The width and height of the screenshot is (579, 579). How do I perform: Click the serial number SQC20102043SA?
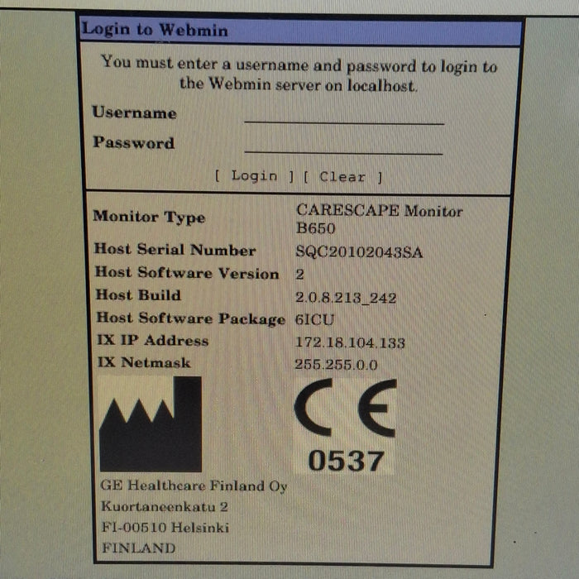coord(359,252)
